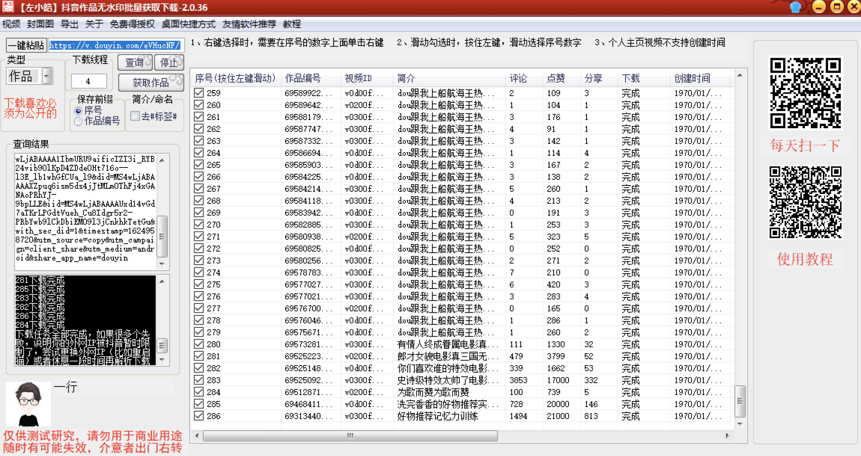Click the lower QR code above 使用教程
Viewport: 861px width, 456px height.
pyautogui.click(x=805, y=202)
